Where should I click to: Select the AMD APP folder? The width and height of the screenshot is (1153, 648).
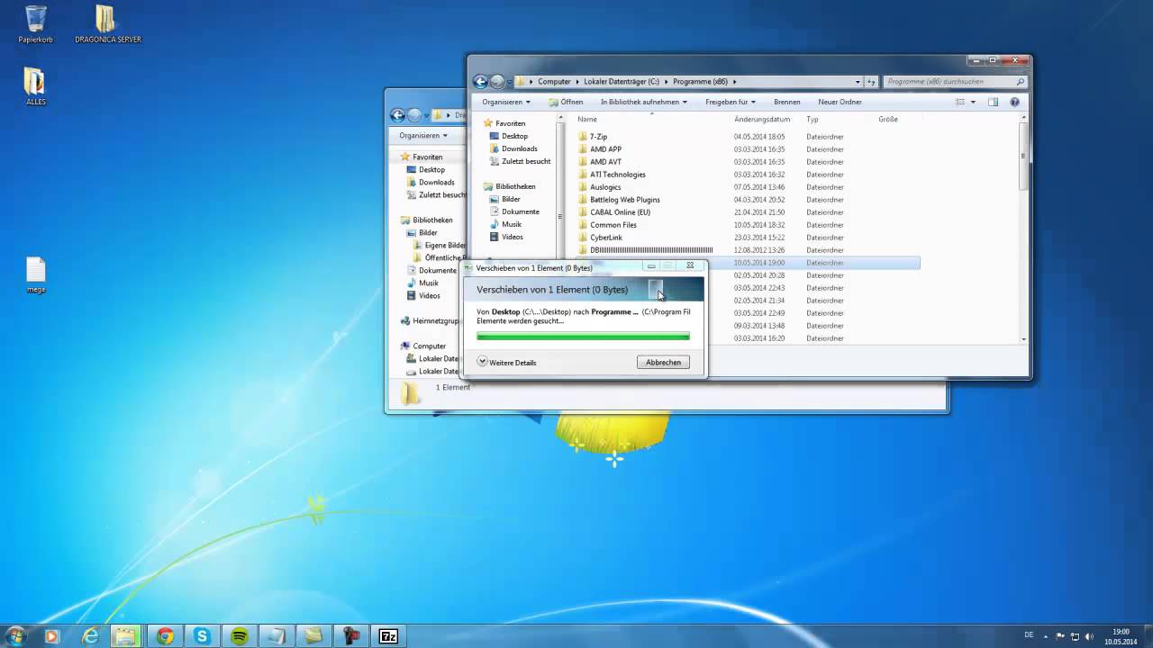[x=605, y=149]
